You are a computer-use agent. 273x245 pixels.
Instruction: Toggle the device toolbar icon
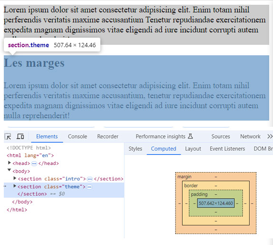pyautogui.click(x=20, y=136)
